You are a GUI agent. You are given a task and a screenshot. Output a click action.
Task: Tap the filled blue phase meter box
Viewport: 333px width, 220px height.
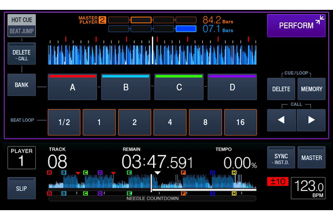(x=186, y=29)
